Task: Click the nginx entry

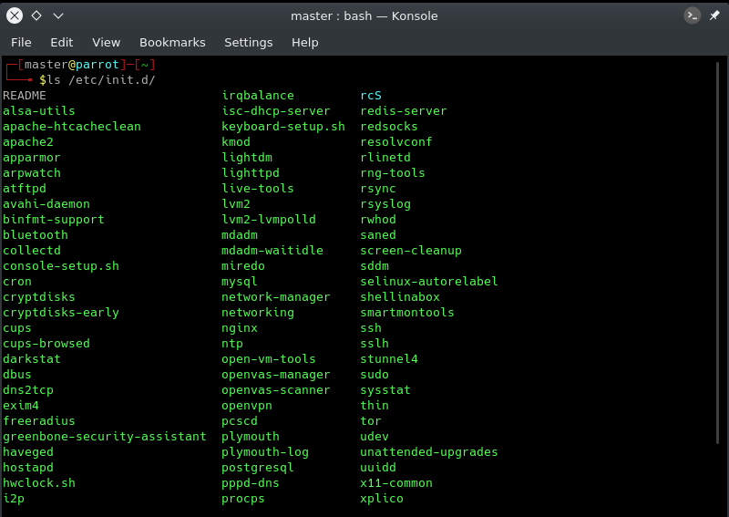Action: (x=240, y=327)
